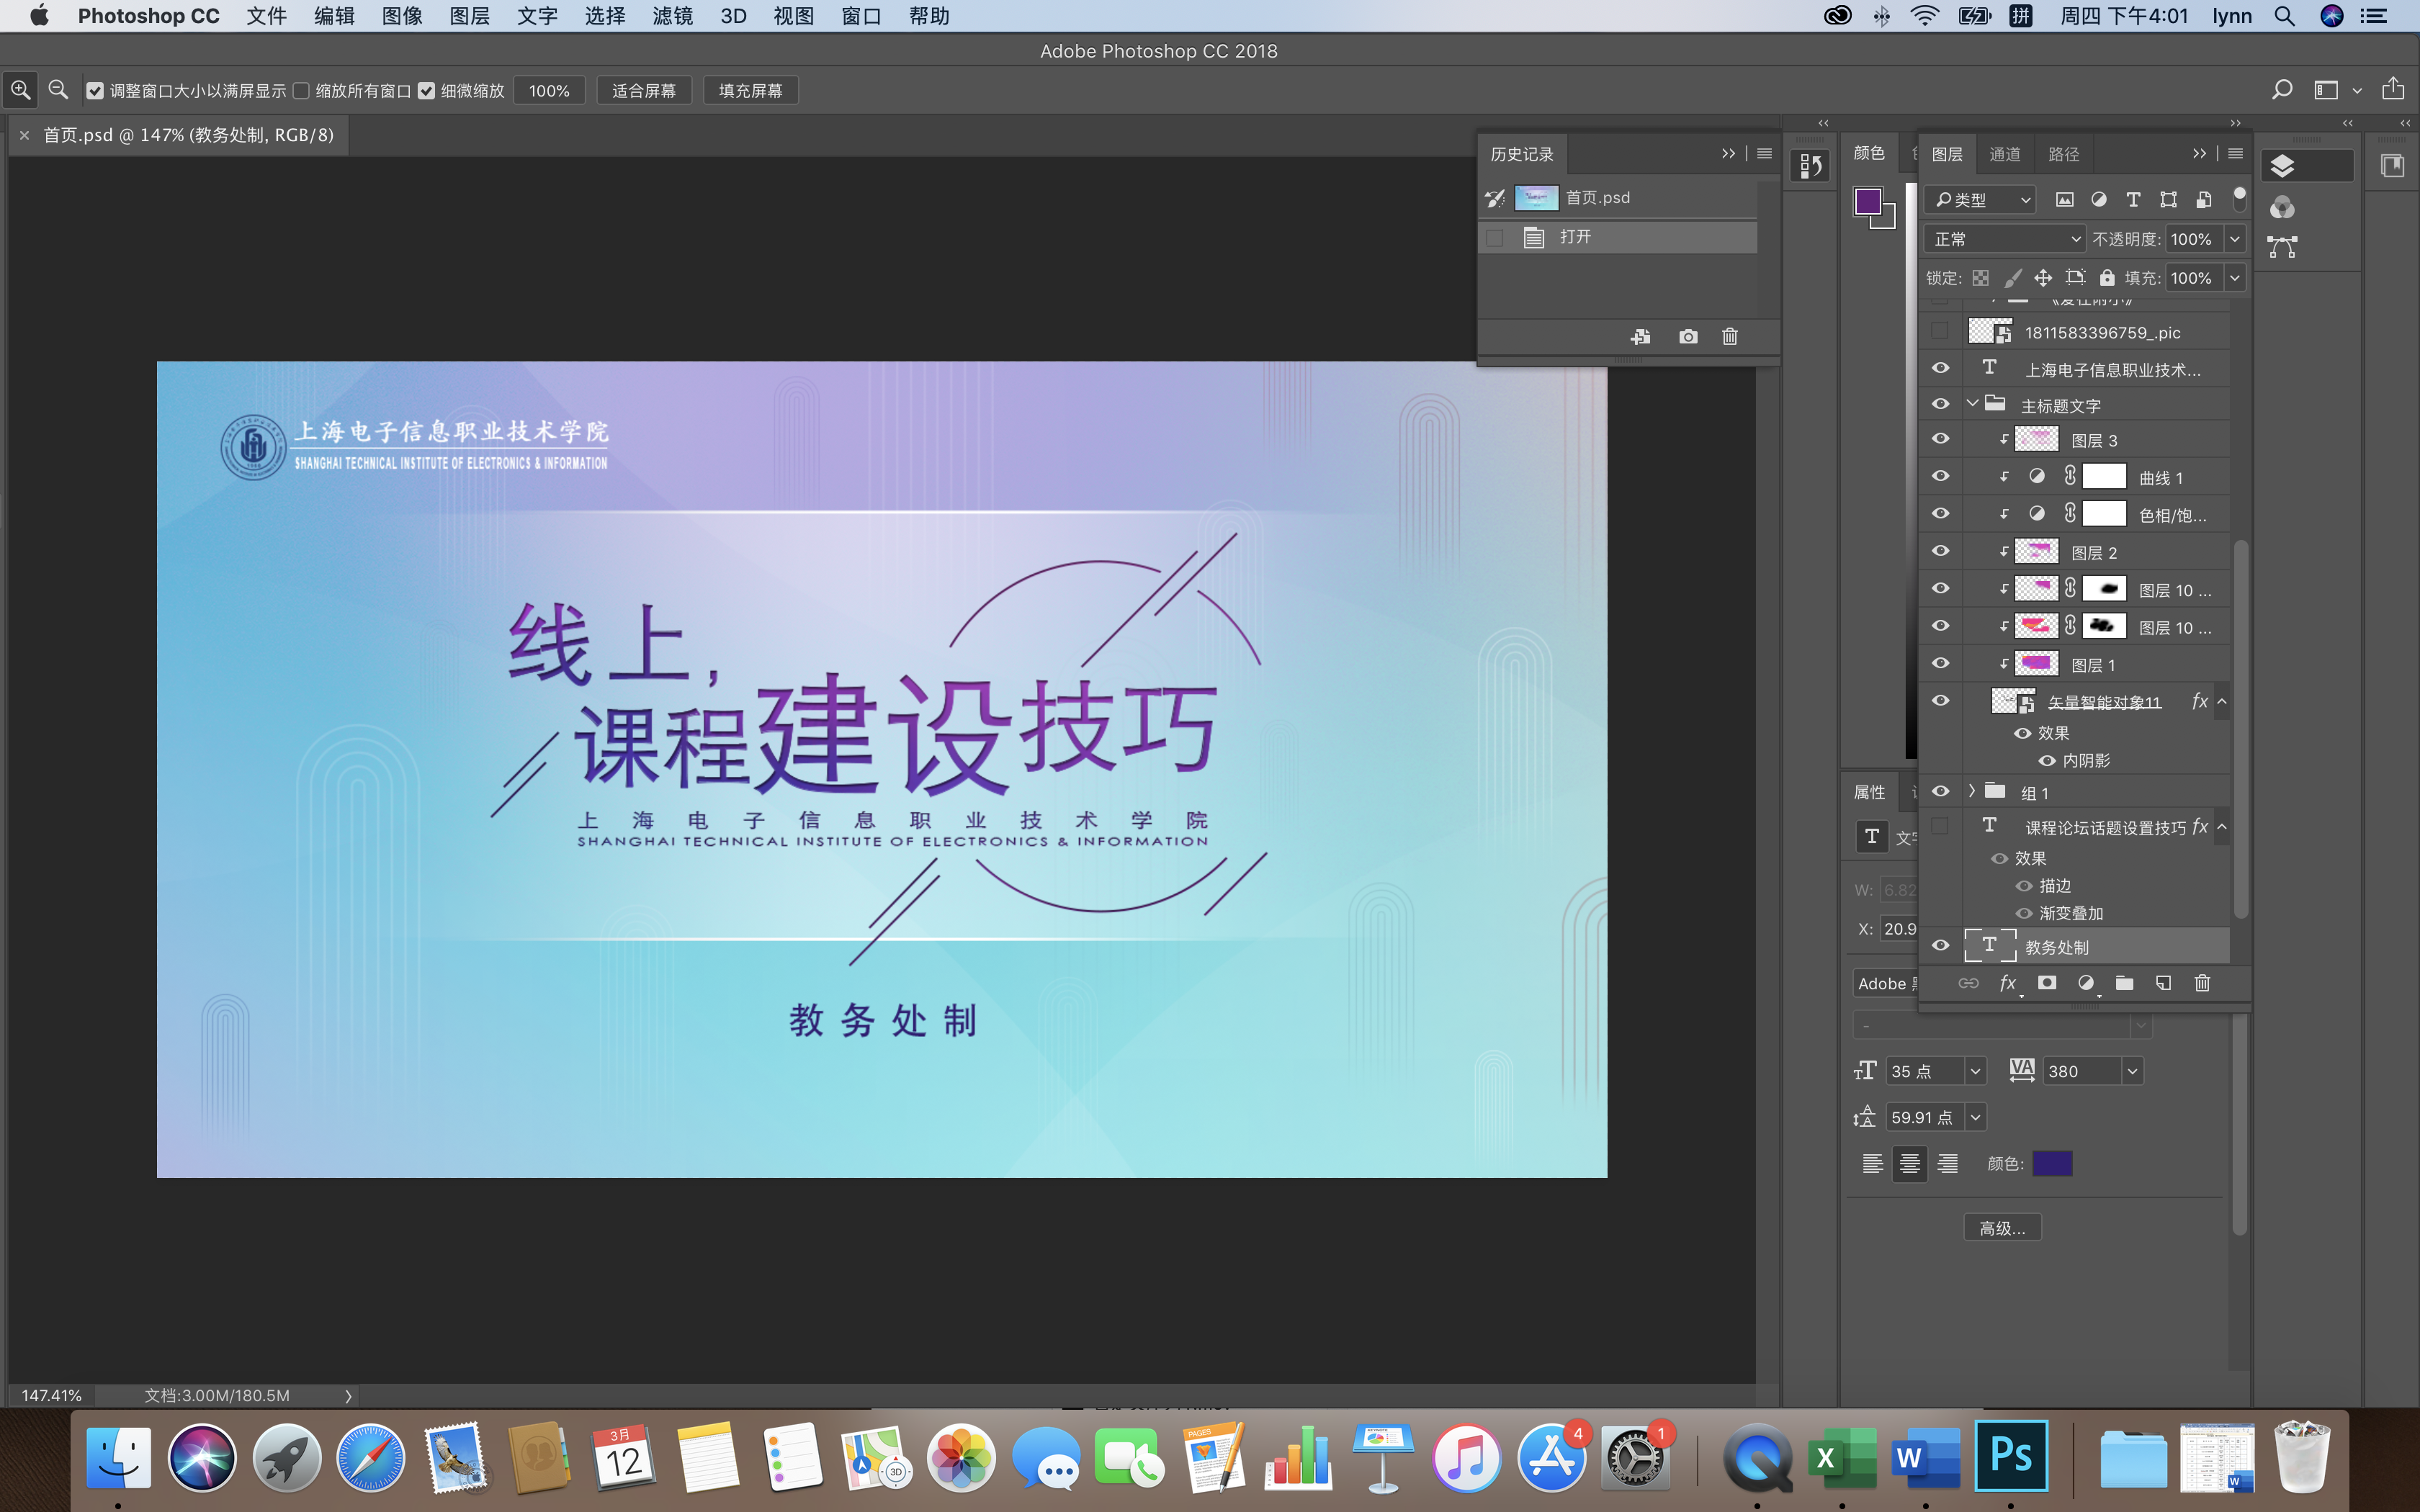Create new group folder icon
Viewport: 2420px width, 1512px height.
[x=2124, y=983]
